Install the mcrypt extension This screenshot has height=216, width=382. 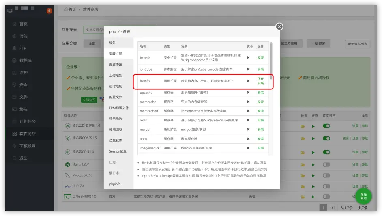[260, 130]
